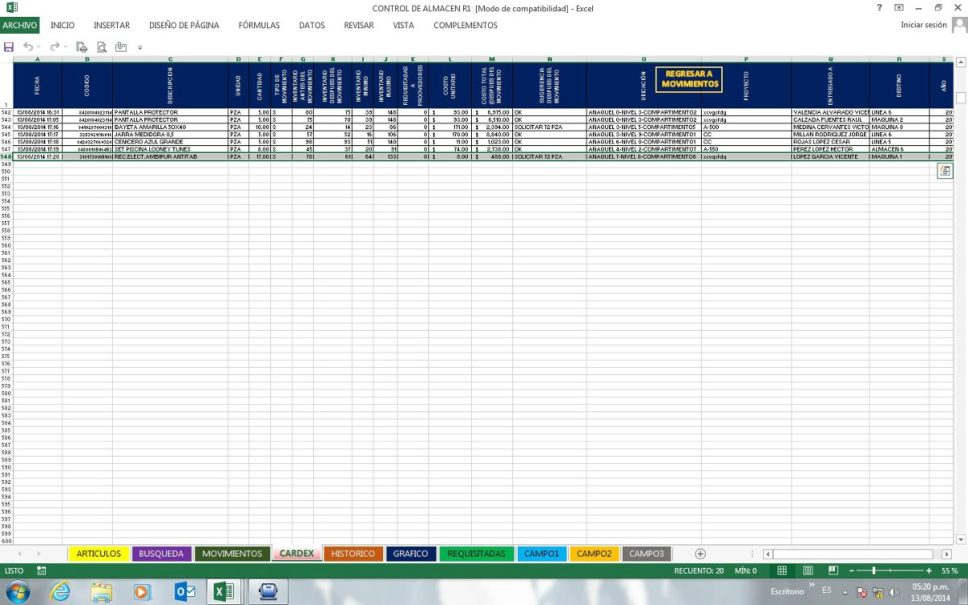
Task: Open the COMPLEMENTOS ribbon tab
Action: point(465,25)
